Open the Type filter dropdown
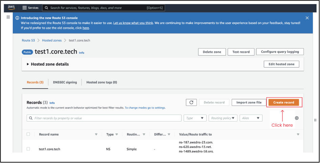The height and width of the screenshot is (163, 320). [x=195, y=118]
